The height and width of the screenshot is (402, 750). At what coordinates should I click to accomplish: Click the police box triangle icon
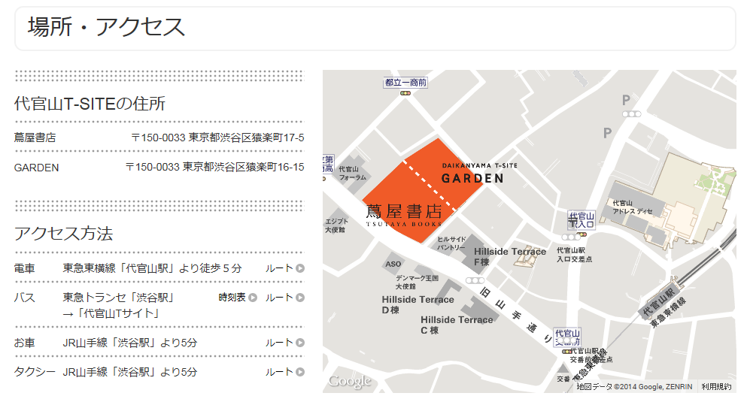click(563, 368)
